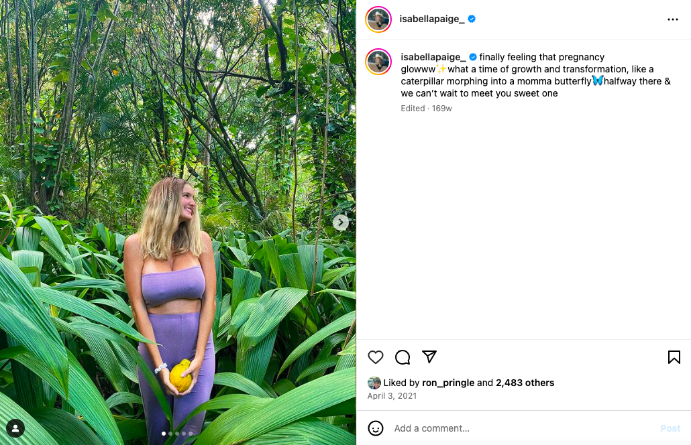Open ron_pringle's profile link
Screen dimensions: 691x445
pos(447,383)
